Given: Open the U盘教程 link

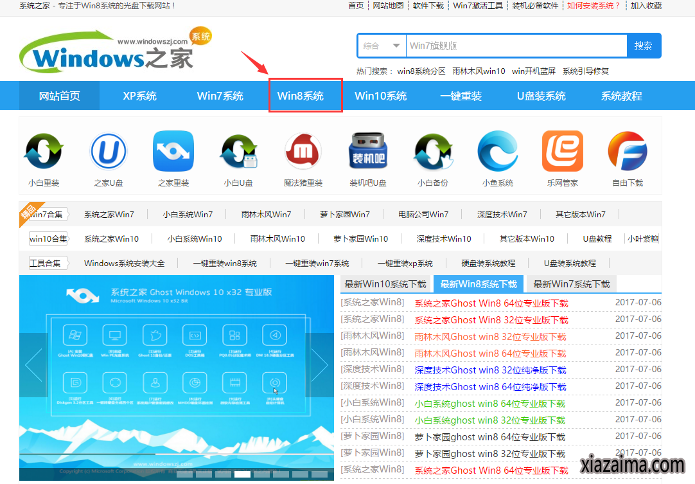Looking at the screenshot, I should (x=597, y=238).
